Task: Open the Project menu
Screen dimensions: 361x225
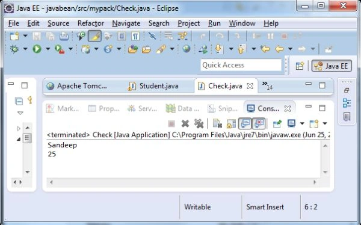Action: [189, 23]
